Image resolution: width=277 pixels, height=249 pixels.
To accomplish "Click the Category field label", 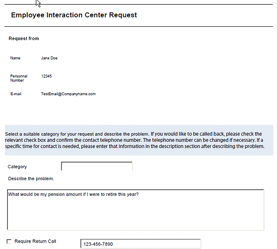I will click(18, 167).
